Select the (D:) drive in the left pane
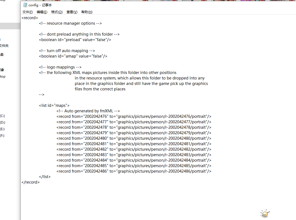296x220 pixels. pyautogui.click(x=2, y=122)
